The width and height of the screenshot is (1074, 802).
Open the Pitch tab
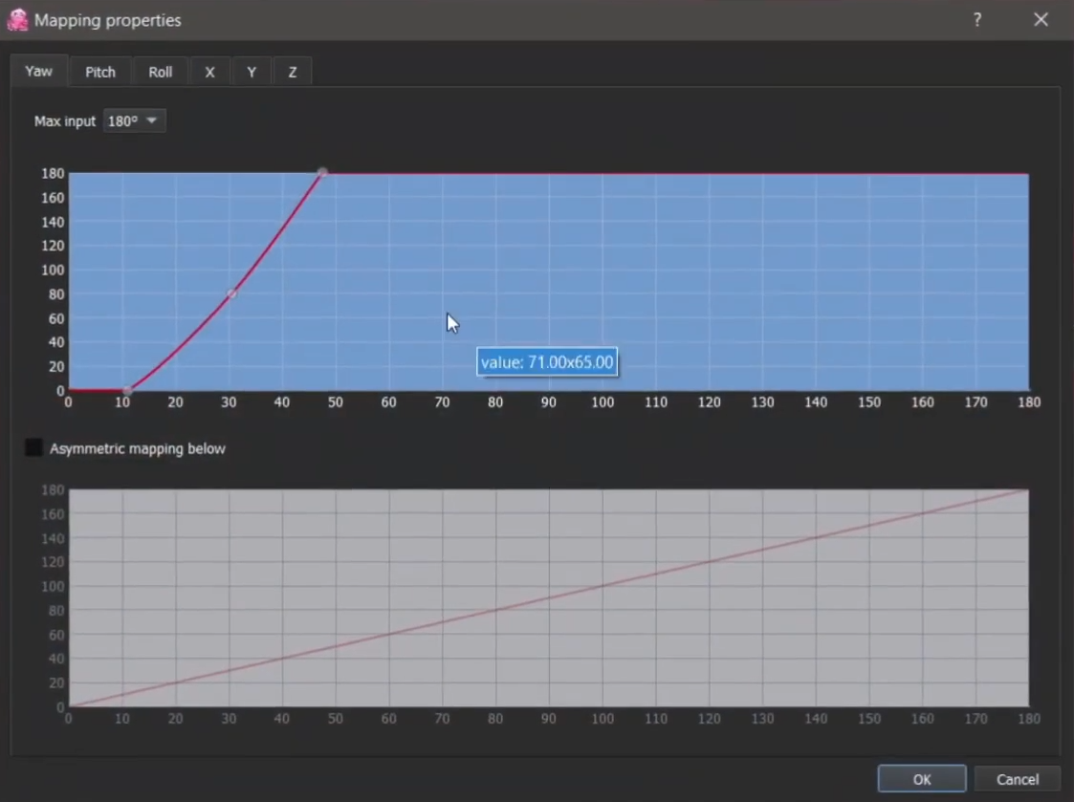click(100, 72)
